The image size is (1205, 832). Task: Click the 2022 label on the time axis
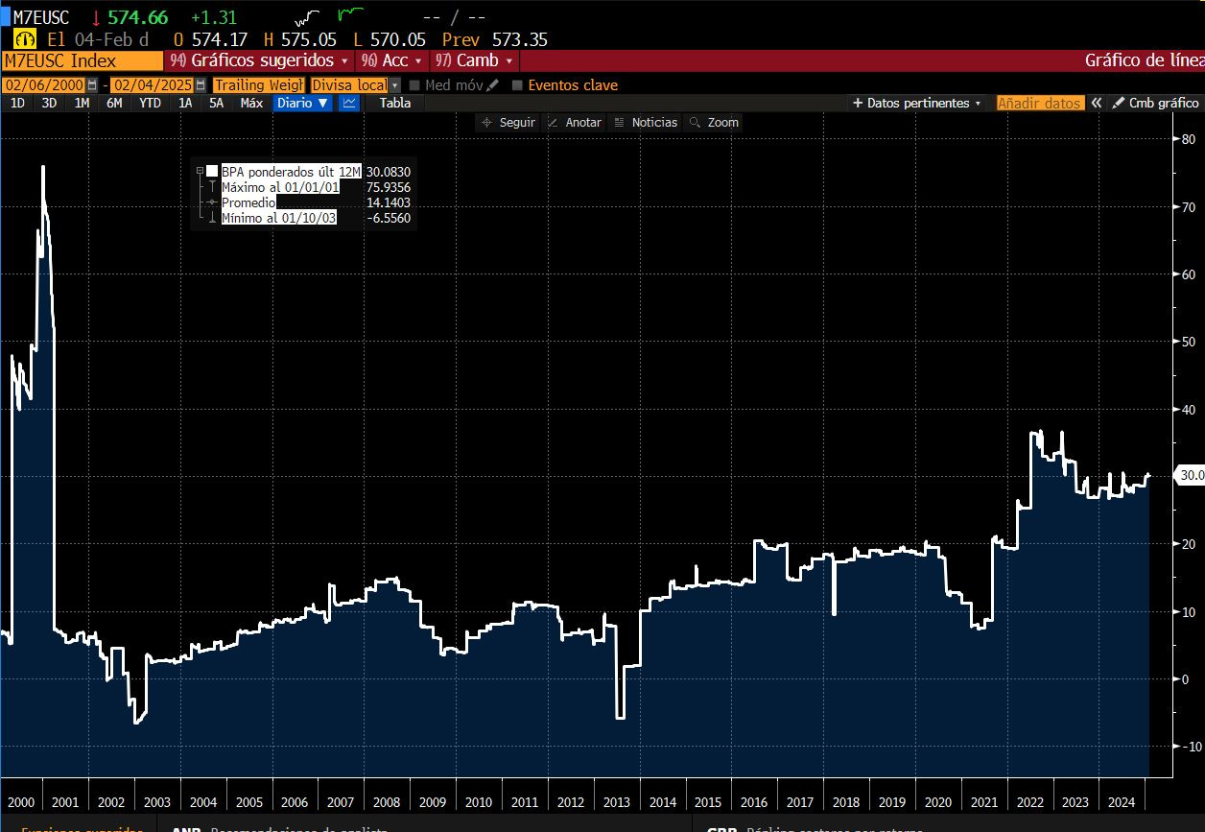click(1030, 802)
